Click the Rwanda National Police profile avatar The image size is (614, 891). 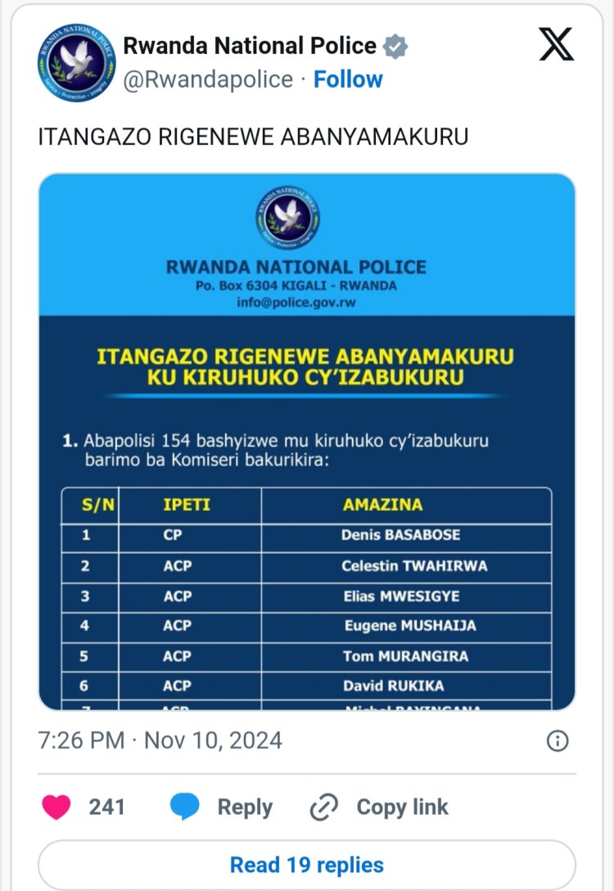point(71,64)
